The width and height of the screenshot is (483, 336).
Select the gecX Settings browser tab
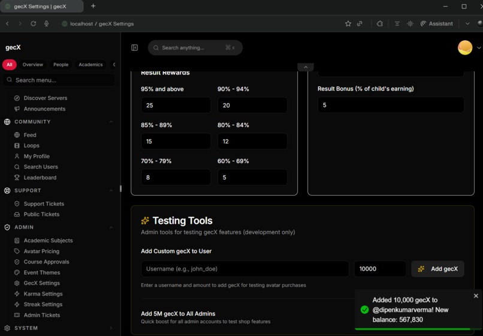[41, 6]
